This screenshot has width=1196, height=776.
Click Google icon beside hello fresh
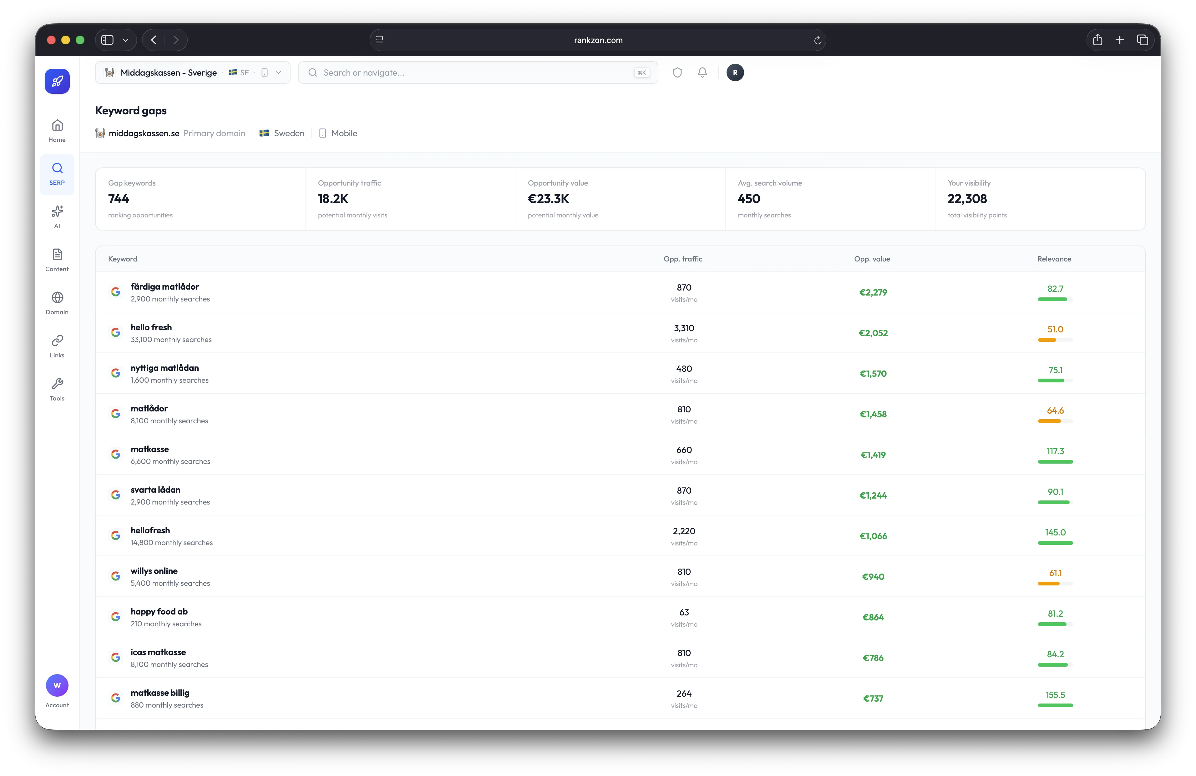(x=116, y=333)
